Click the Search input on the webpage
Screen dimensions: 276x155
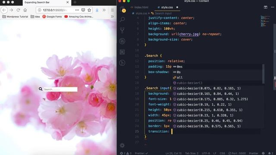click(60, 89)
